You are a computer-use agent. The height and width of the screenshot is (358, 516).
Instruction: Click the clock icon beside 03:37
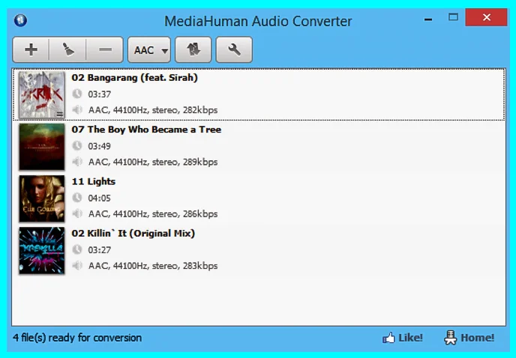tap(77, 94)
